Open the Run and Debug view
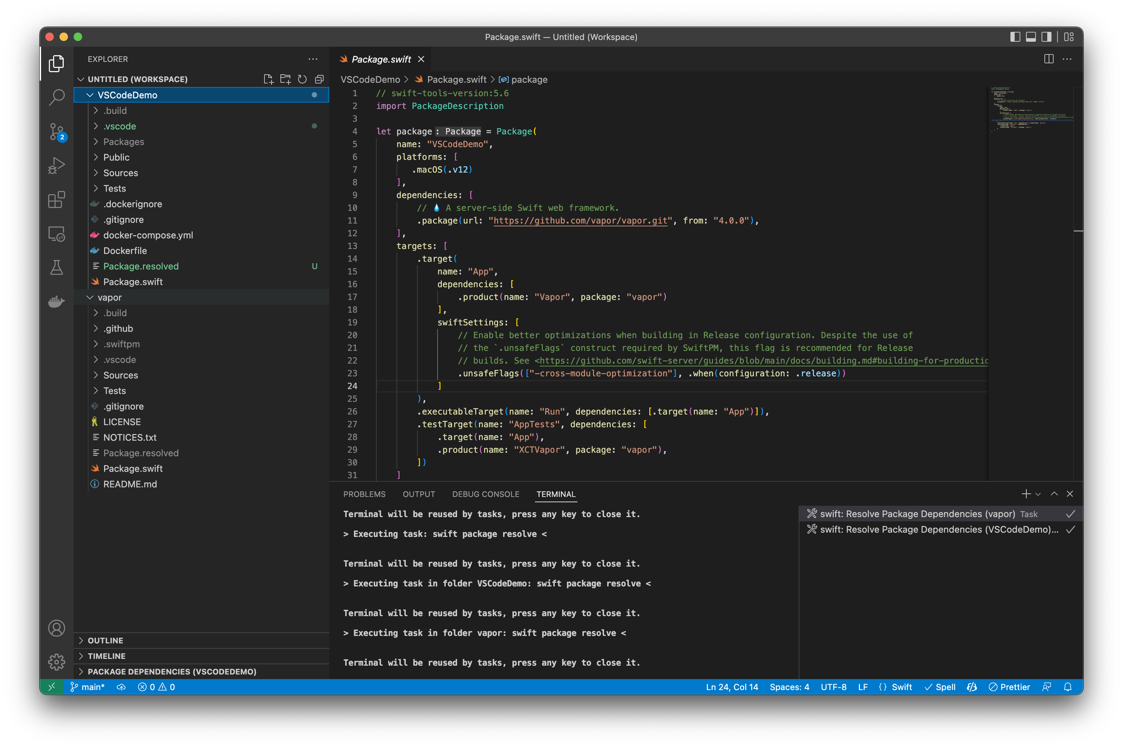This screenshot has width=1123, height=747. tap(56, 165)
